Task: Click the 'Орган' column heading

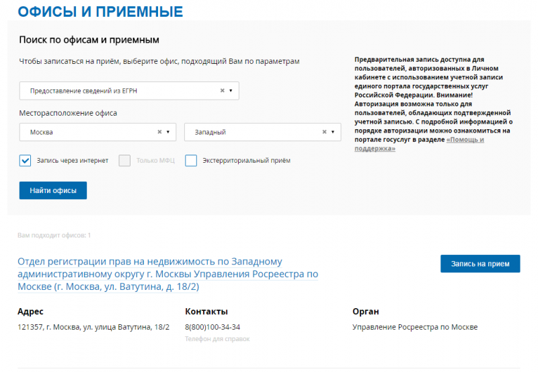Action: (366, 311)
